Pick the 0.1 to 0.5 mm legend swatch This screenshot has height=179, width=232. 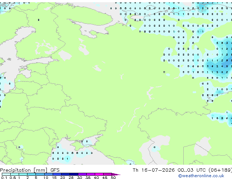pyautogui.click(x=6, y=174)
